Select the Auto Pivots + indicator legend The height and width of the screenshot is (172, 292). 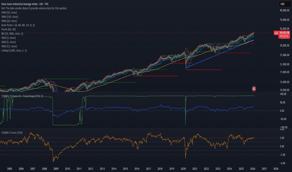(18, 25)
